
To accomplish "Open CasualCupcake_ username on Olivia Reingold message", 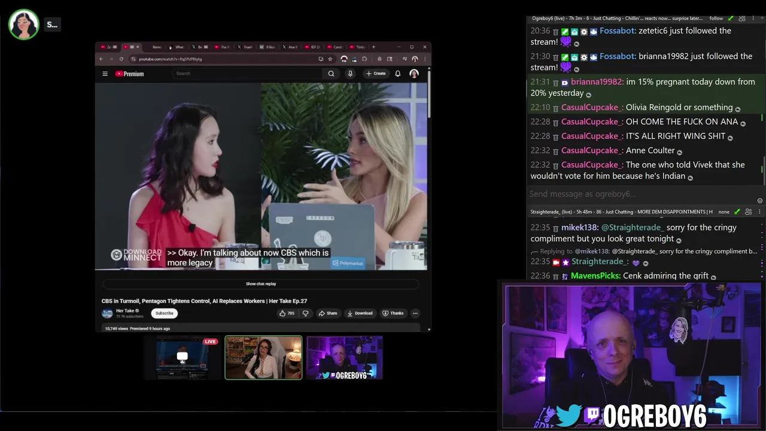I will (x=592, y=108).
